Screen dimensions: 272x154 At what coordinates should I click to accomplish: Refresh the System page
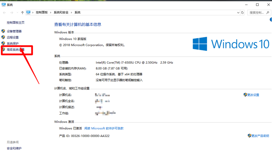tap(242, 13)
